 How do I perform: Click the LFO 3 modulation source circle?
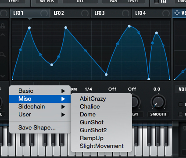[x=125, y=13]
